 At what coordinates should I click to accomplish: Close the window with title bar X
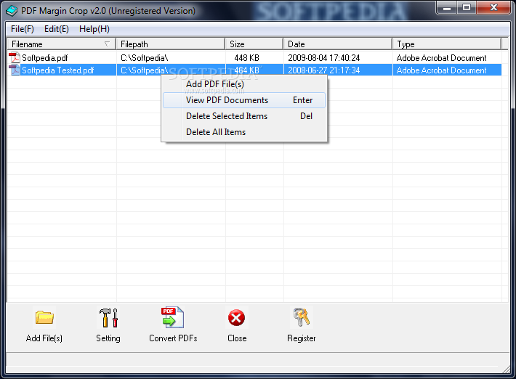click(x=493, y=8)
